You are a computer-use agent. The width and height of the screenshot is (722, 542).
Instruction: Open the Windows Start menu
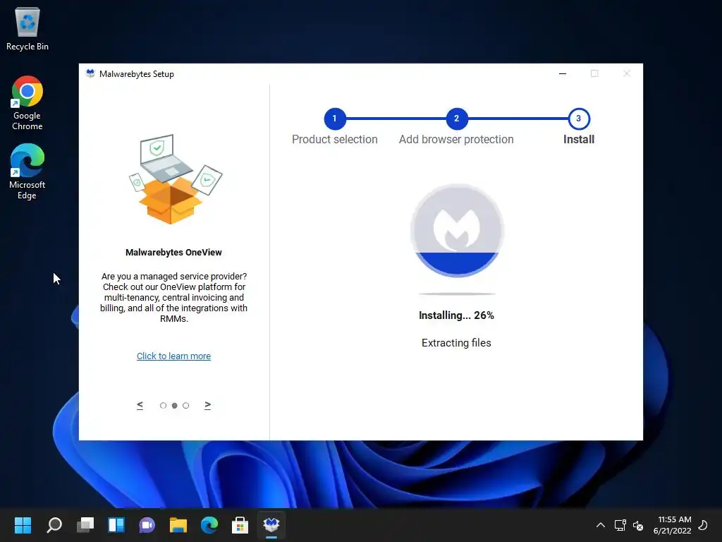[23, 525]
